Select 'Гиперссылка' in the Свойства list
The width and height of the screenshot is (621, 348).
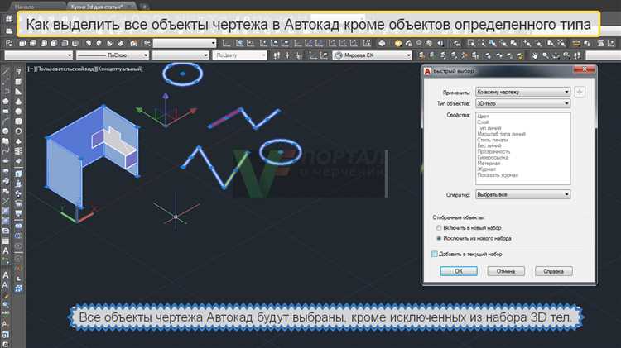point(493,157)
